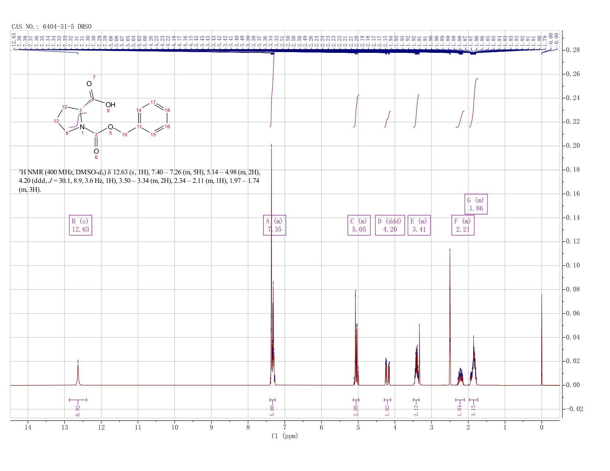The width and height of the screenshot is (610, 471).
Task: Select the 'C (m) 5.05' multiplet box
Action: [x=359, y=225]
